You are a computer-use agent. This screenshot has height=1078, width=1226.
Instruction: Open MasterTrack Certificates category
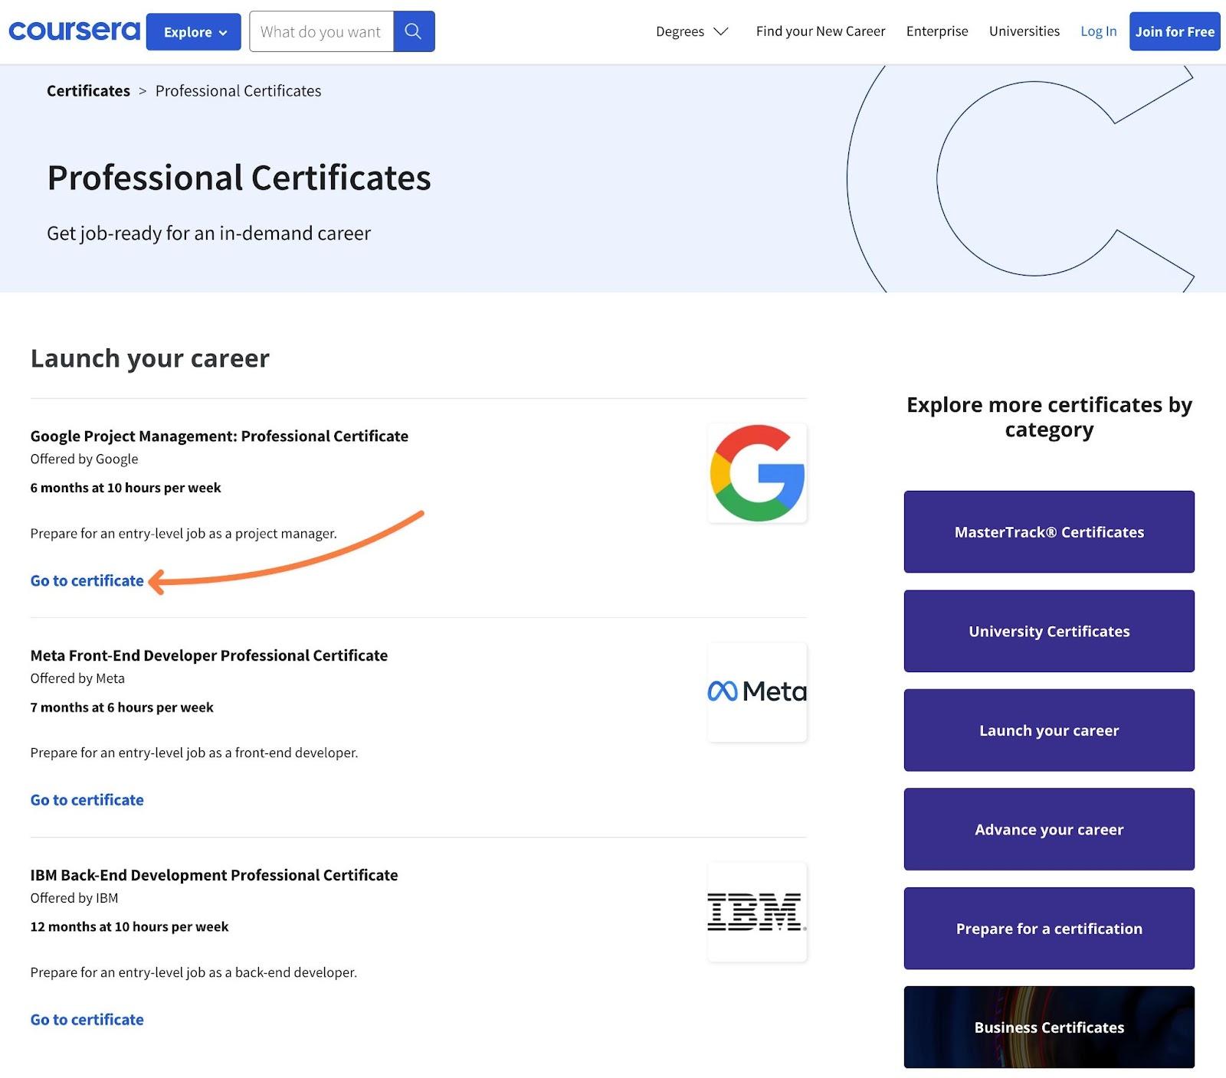tap(1049, 531)
